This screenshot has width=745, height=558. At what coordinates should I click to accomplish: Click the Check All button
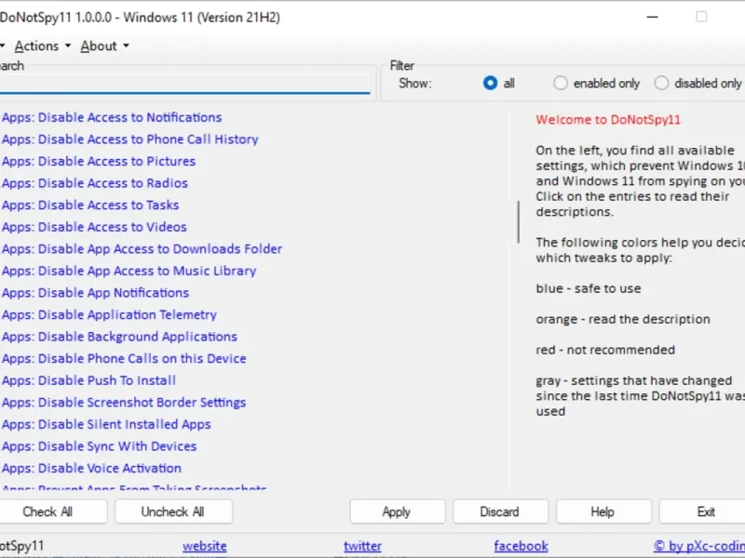[x=52, y=511]
